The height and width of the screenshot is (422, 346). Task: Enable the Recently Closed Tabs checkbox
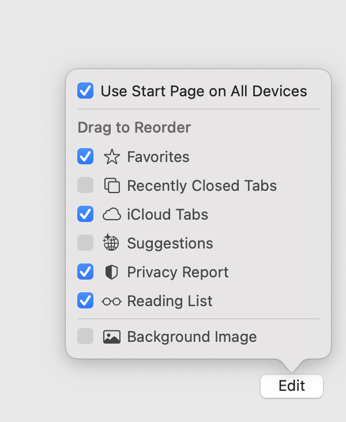point(85,185)
